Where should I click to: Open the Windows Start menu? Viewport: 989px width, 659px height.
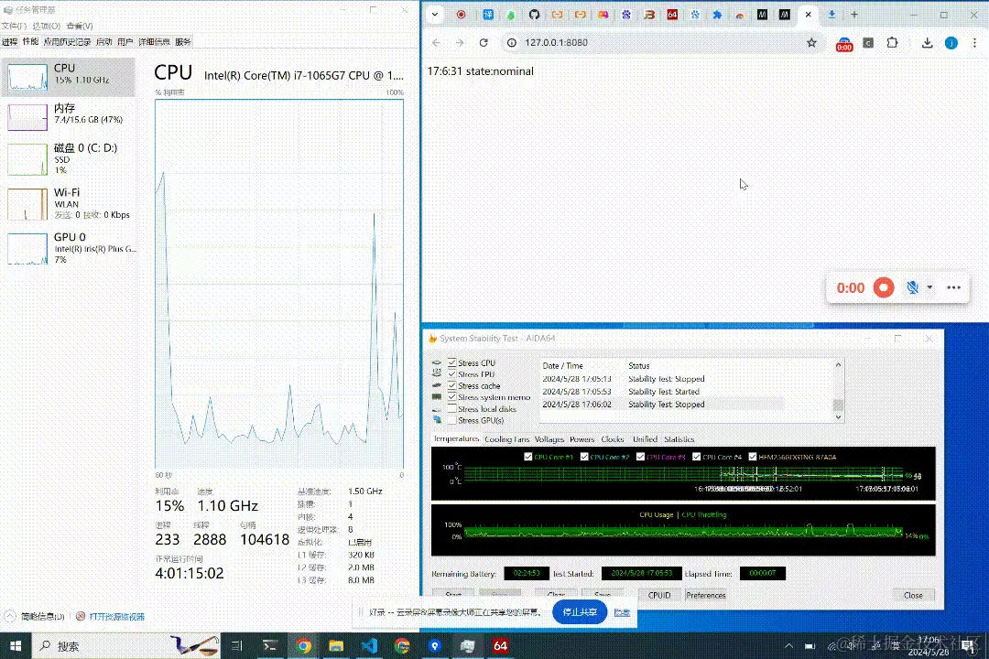coord(16,646)
